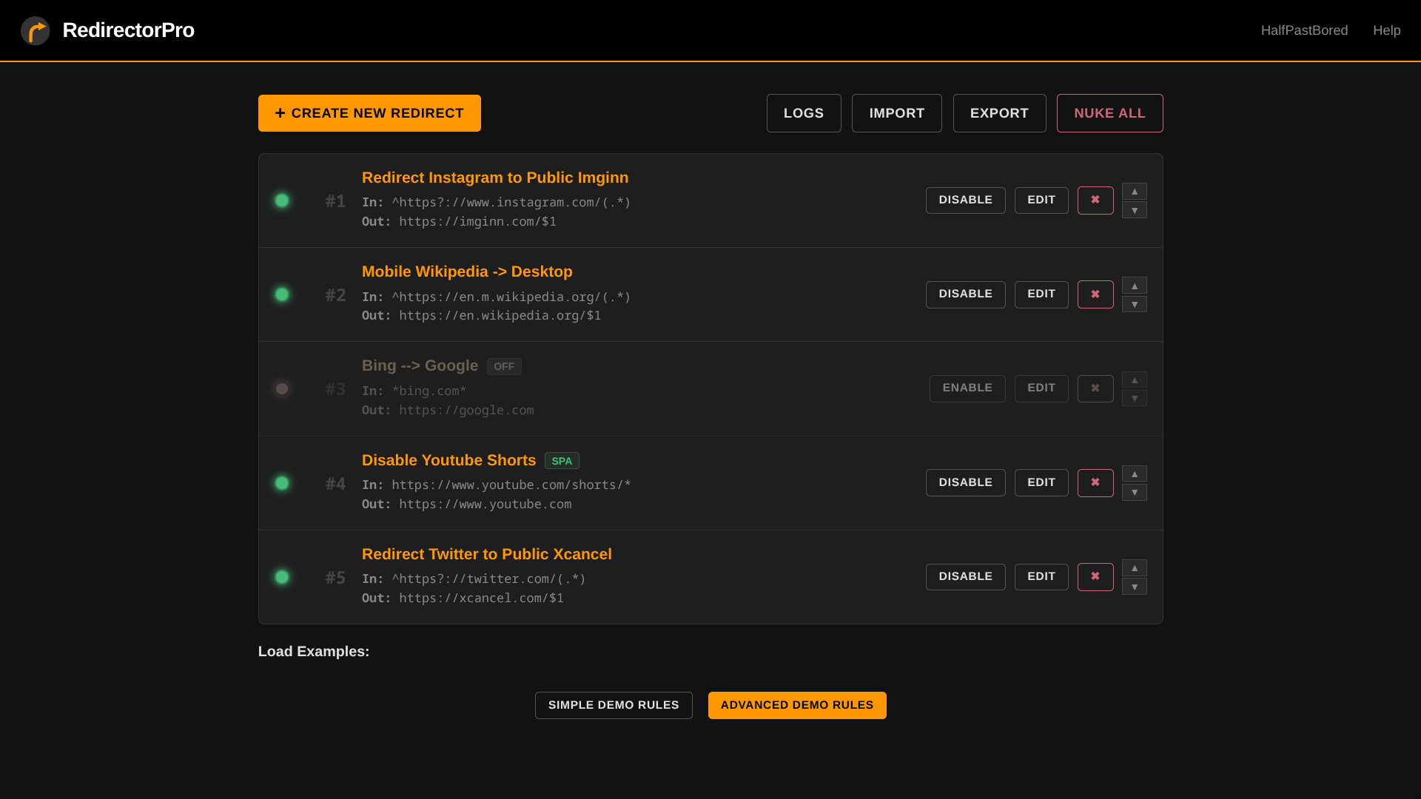Delete the Bing to Google rule
The image size is (1421, 799).
tap(1095, 388)
